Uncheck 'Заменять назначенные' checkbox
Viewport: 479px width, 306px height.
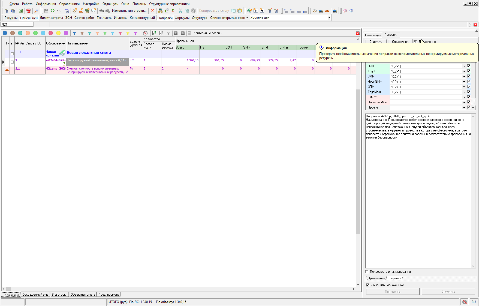tap(368, 285)
